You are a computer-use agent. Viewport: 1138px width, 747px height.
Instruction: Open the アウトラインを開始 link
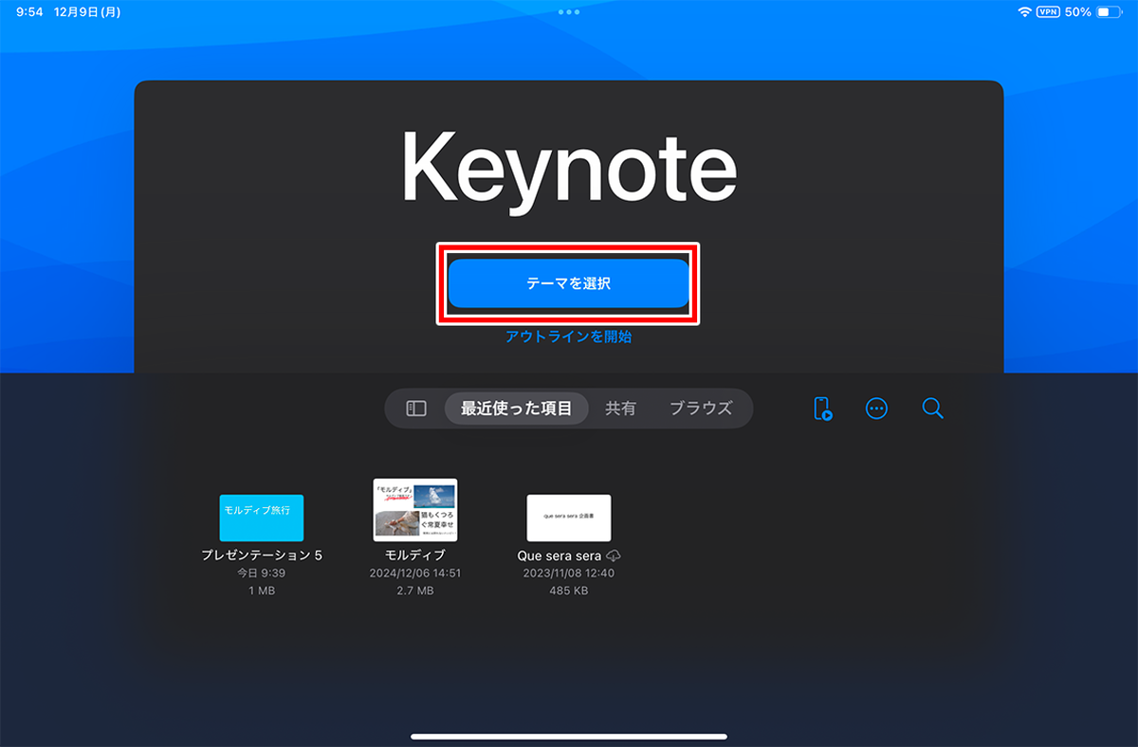click(x=568, y=337)
